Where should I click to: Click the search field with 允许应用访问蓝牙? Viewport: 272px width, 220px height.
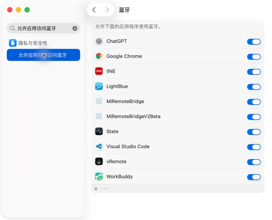click(43, 28)
